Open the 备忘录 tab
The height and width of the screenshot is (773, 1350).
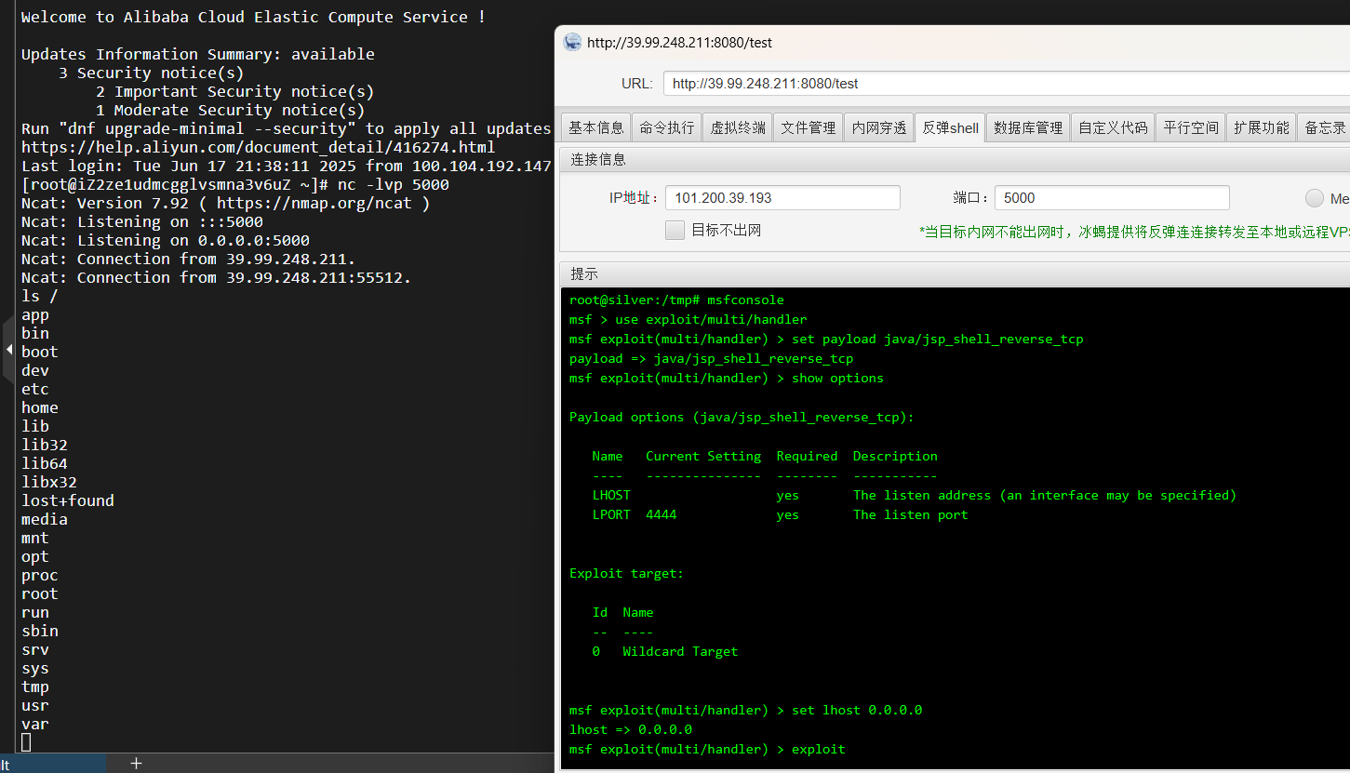pyautogui.click(x=1324, y=127)
